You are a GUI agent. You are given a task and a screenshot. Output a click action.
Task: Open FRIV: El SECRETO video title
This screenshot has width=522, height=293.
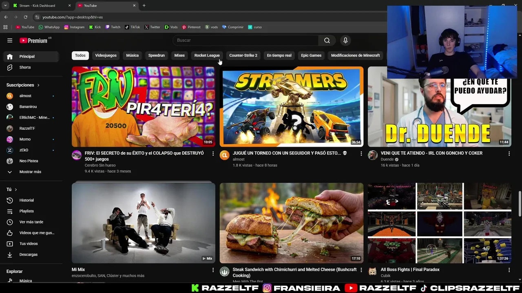click(144, 156)
